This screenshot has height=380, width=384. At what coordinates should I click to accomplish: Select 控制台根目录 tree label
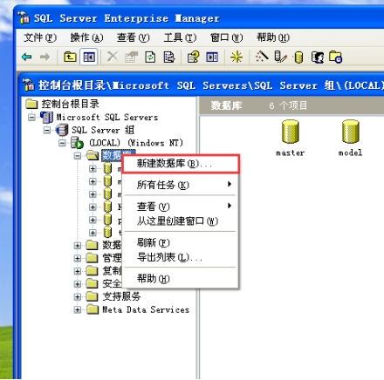click(x=70, y=104)
